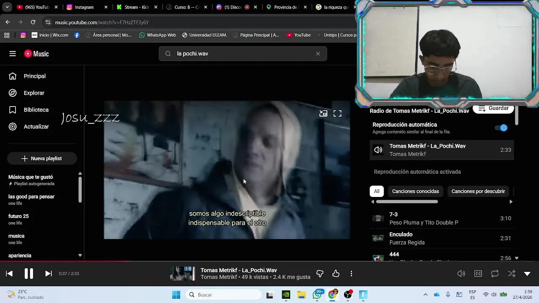Go back in the browser
This screenshot has width=539, height=303.
pyautogui.click(x=8, y=22)
